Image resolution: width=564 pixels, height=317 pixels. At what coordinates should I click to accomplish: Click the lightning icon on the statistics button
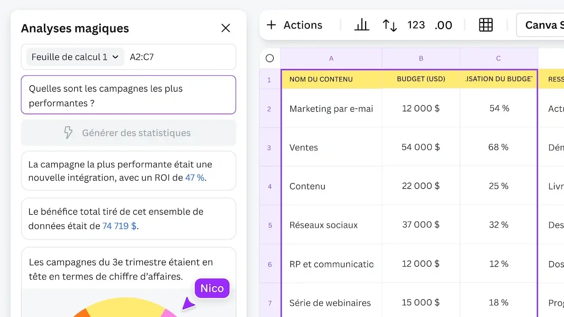[x=68, y=133]
